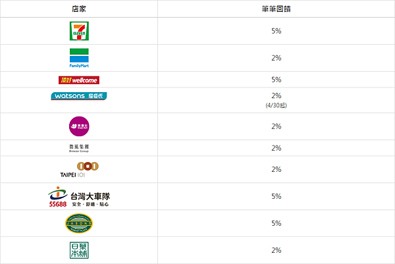Viewport: 395px width, 264px height.
Task: Click the (4/30起) note under Watsons rate
Action: [x=276, y=105]
